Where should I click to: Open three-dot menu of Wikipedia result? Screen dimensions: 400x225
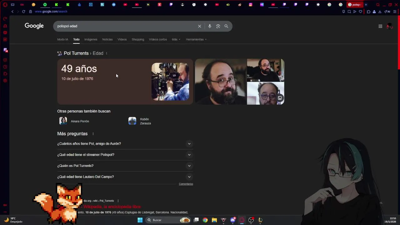pos(118,201)
